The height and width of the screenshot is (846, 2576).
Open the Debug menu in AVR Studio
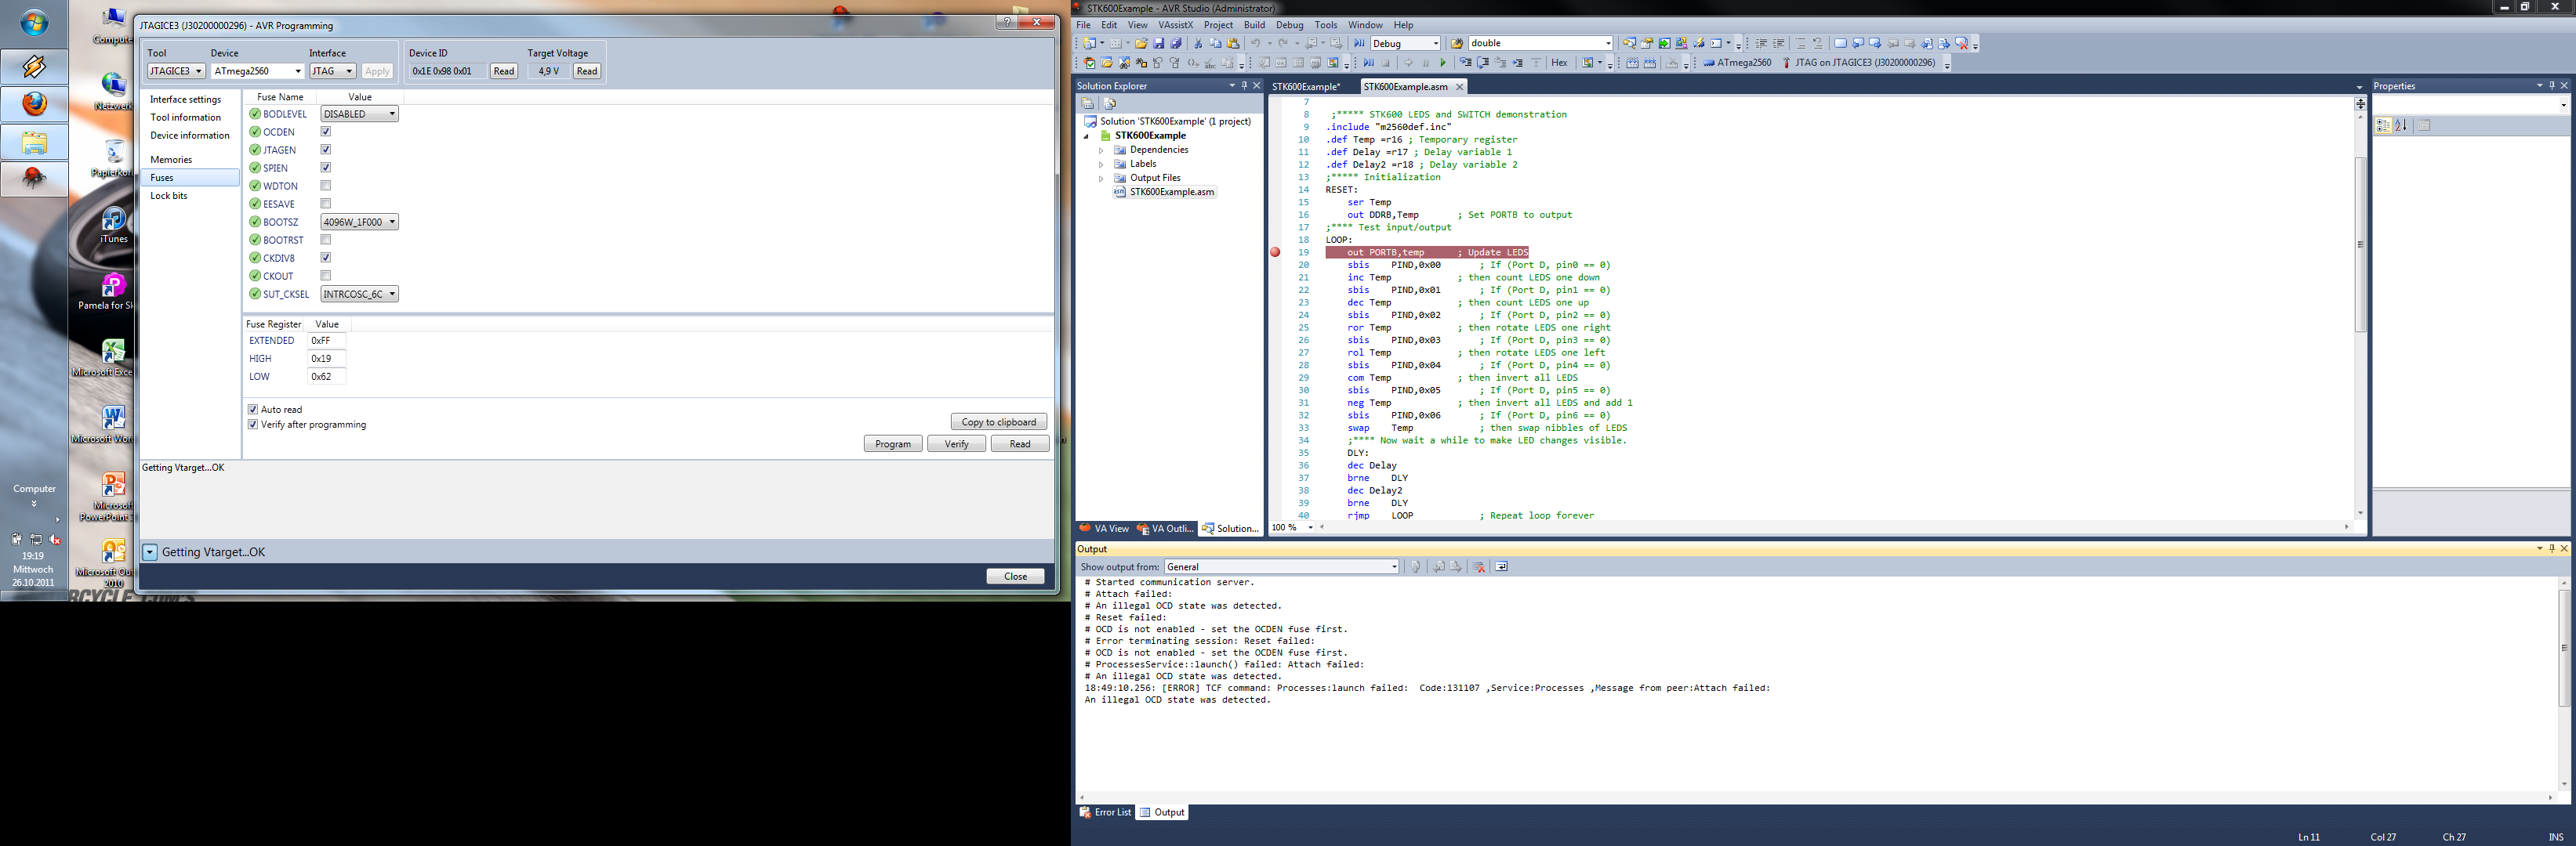(1289, 25)
